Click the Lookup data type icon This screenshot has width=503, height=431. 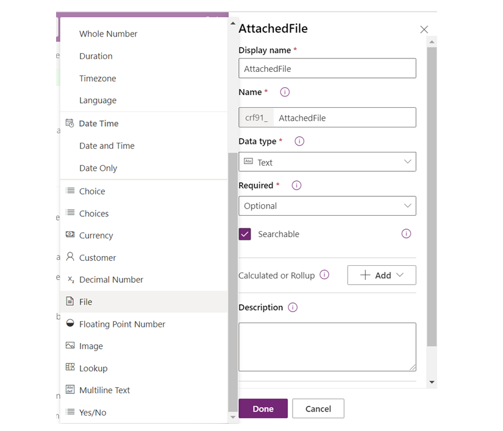[72, 368]
